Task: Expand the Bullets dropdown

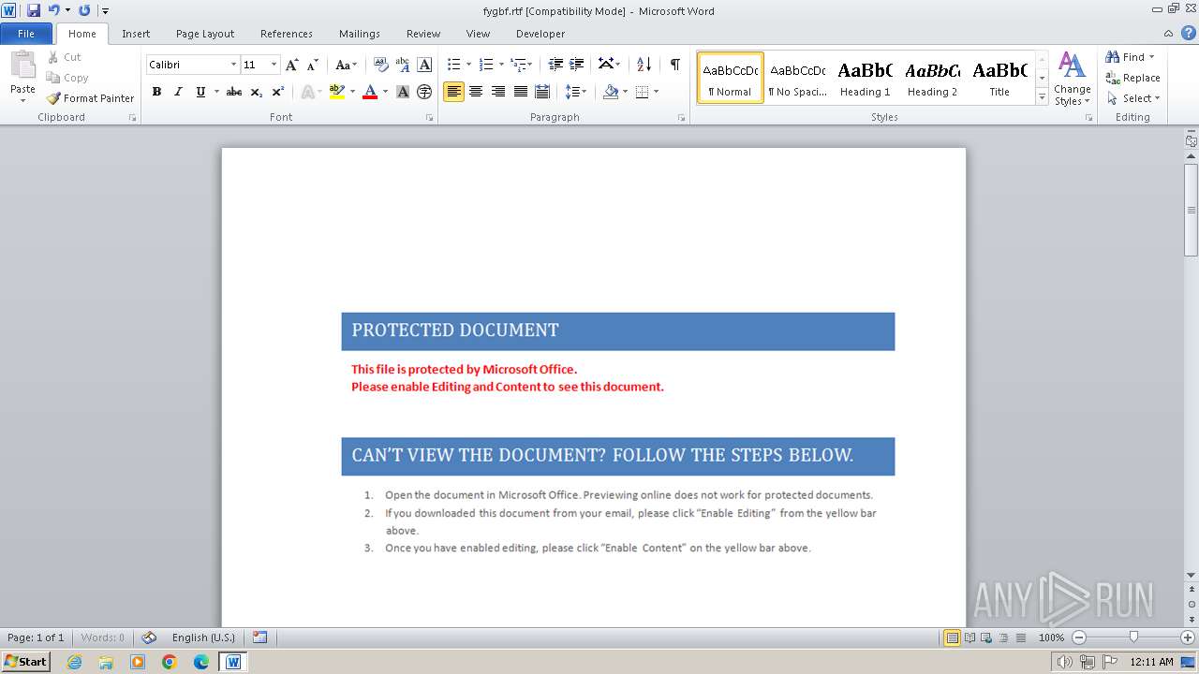Action: pos(468,65)
